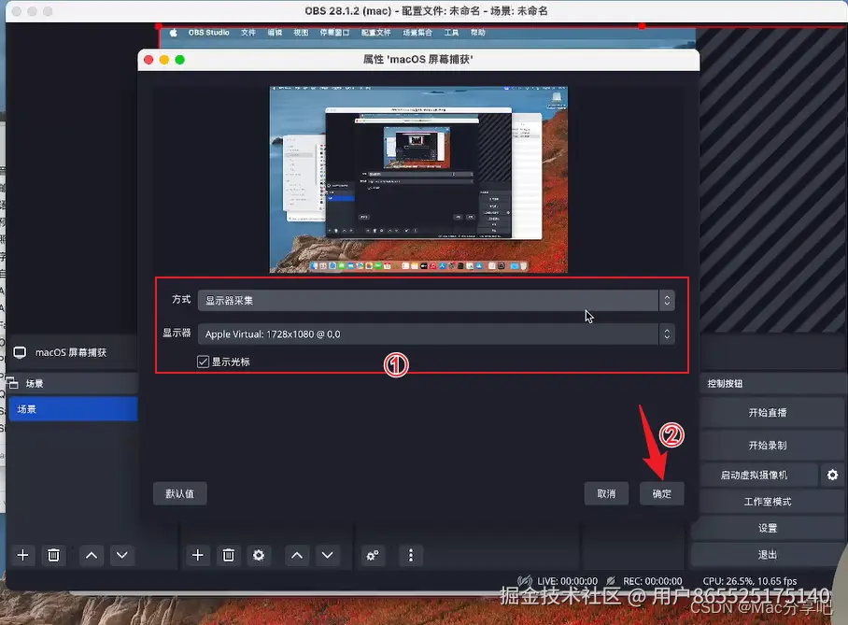This screenshot has height=625, width=848.
Task: Add a new source with the plus icon
Action: coord(197,555)
